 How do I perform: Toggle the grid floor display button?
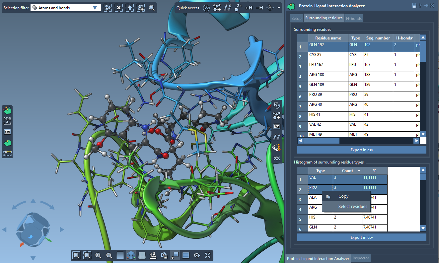(142, 255)
